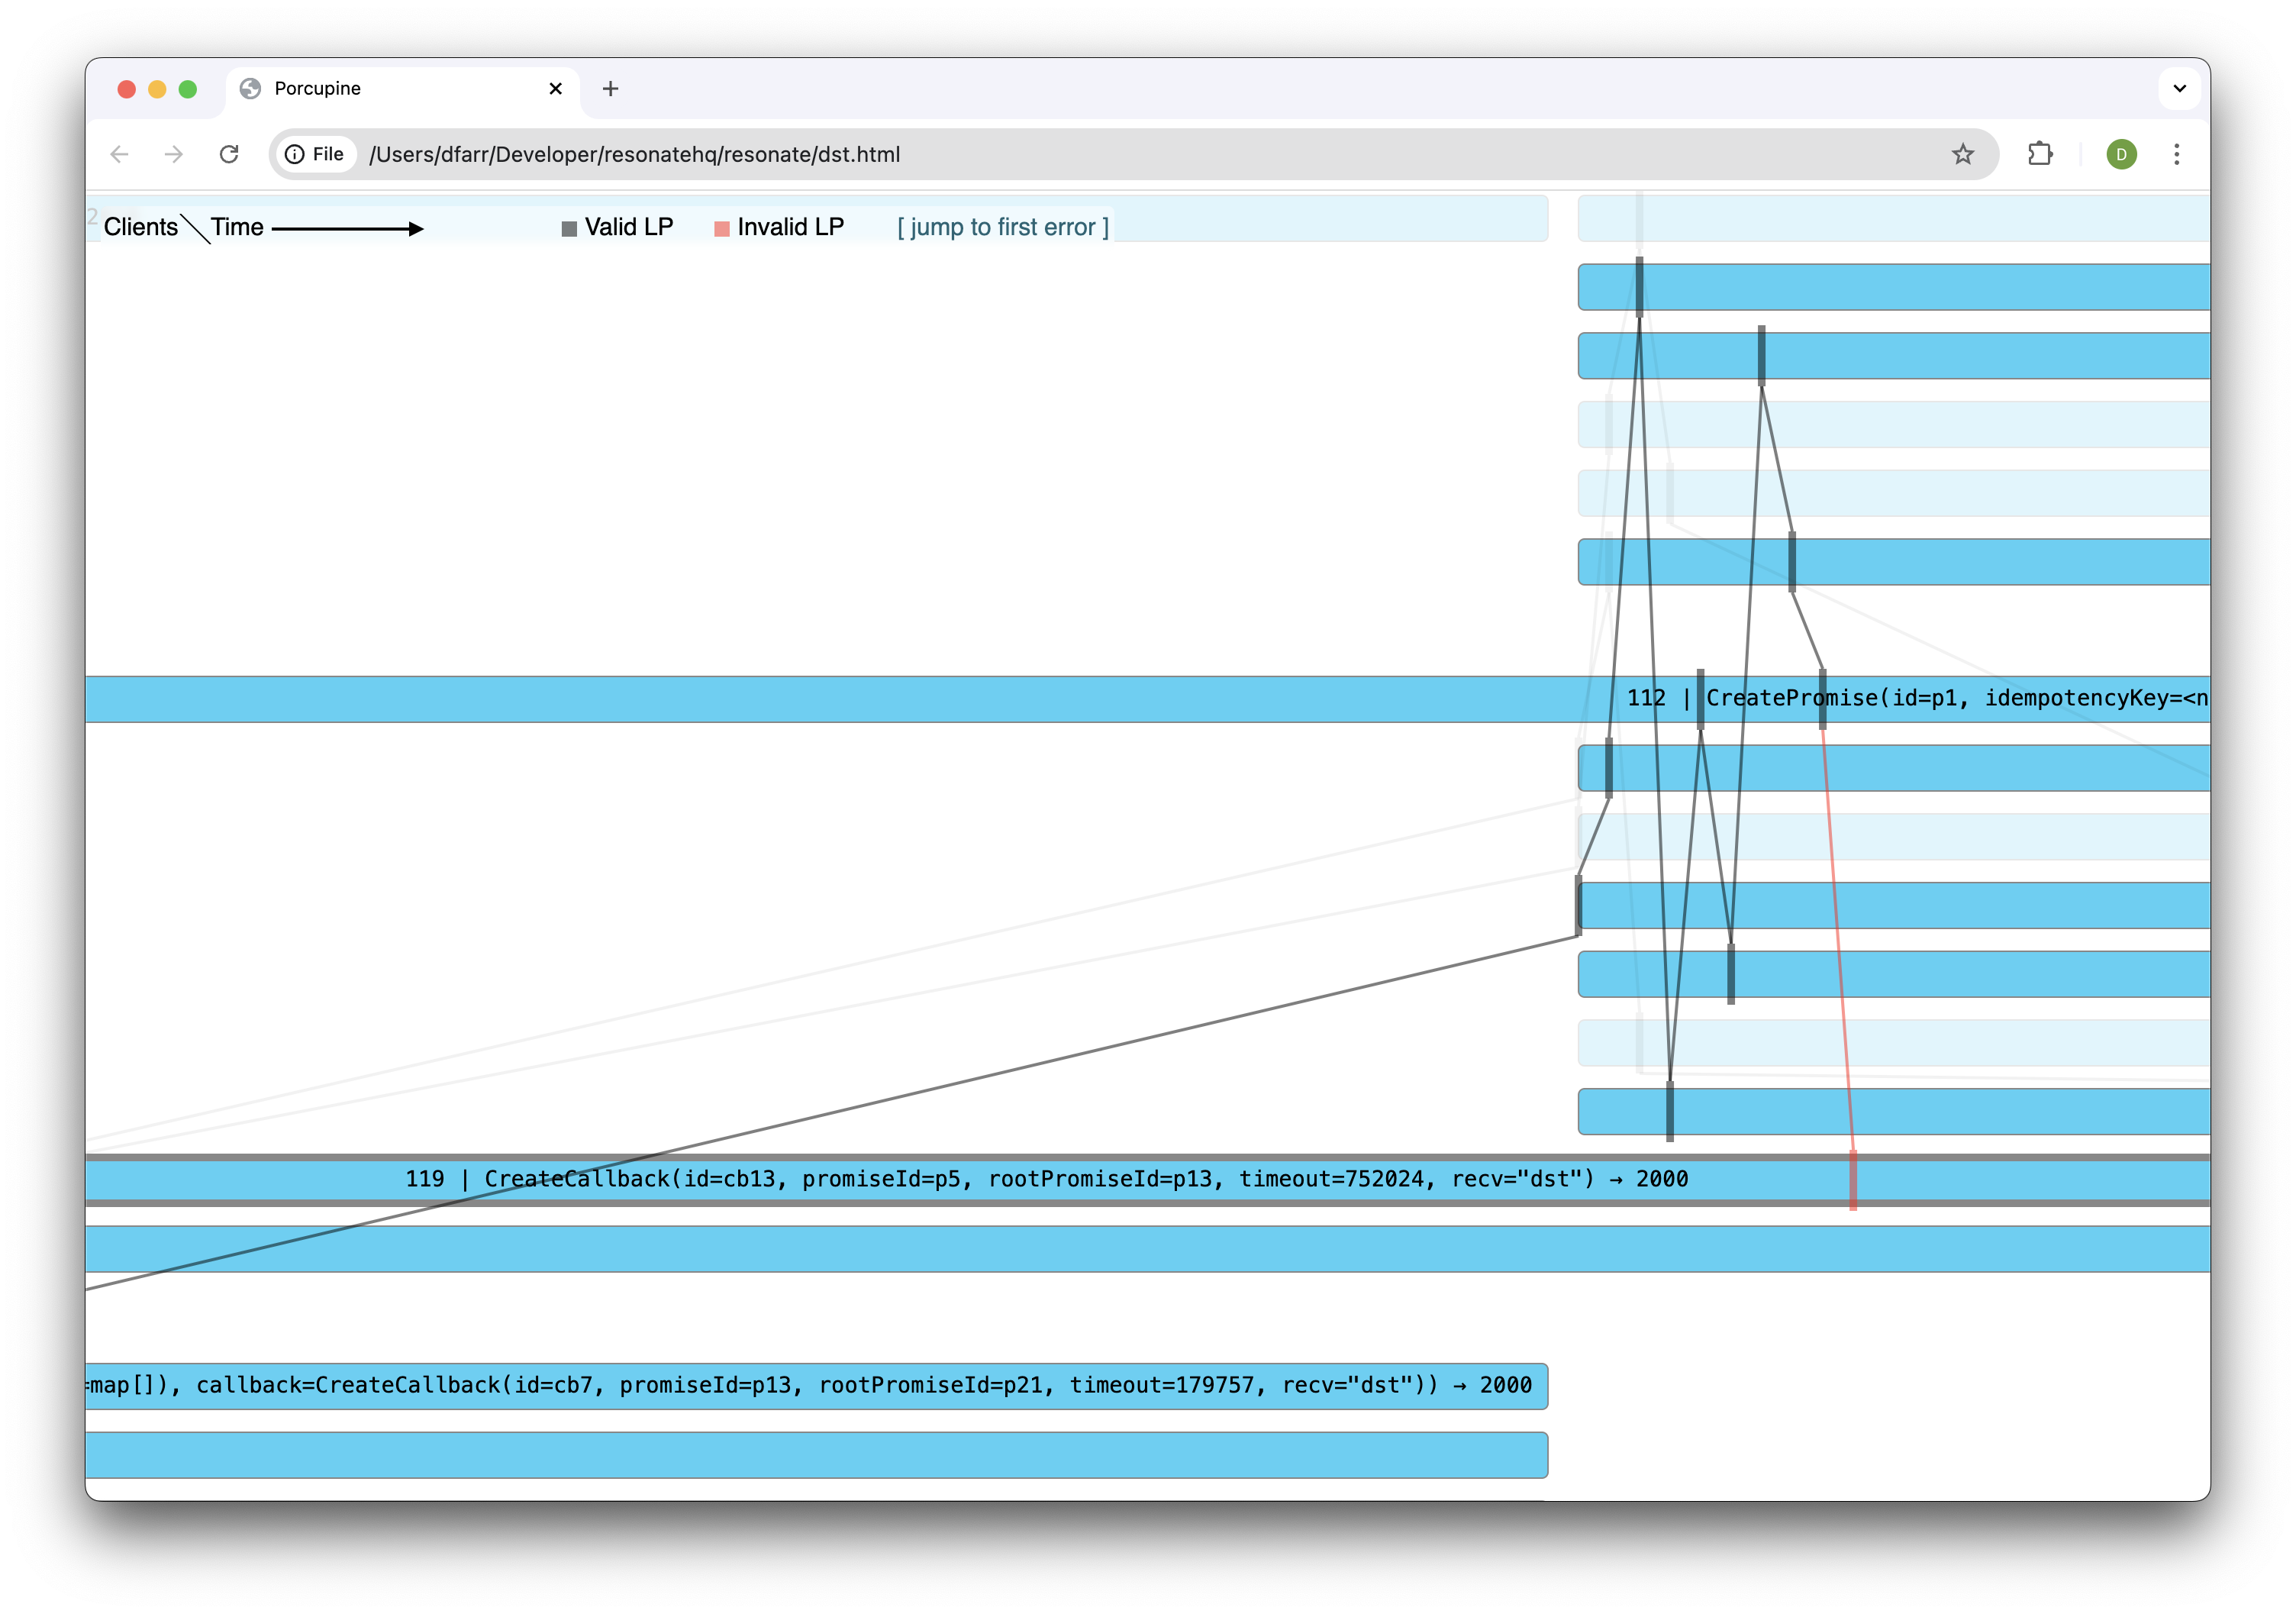
Task: Click the browser forward arrow
Action: (x=174, y=154)
